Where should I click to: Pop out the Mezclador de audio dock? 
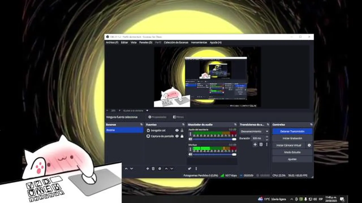coord(235,125)
